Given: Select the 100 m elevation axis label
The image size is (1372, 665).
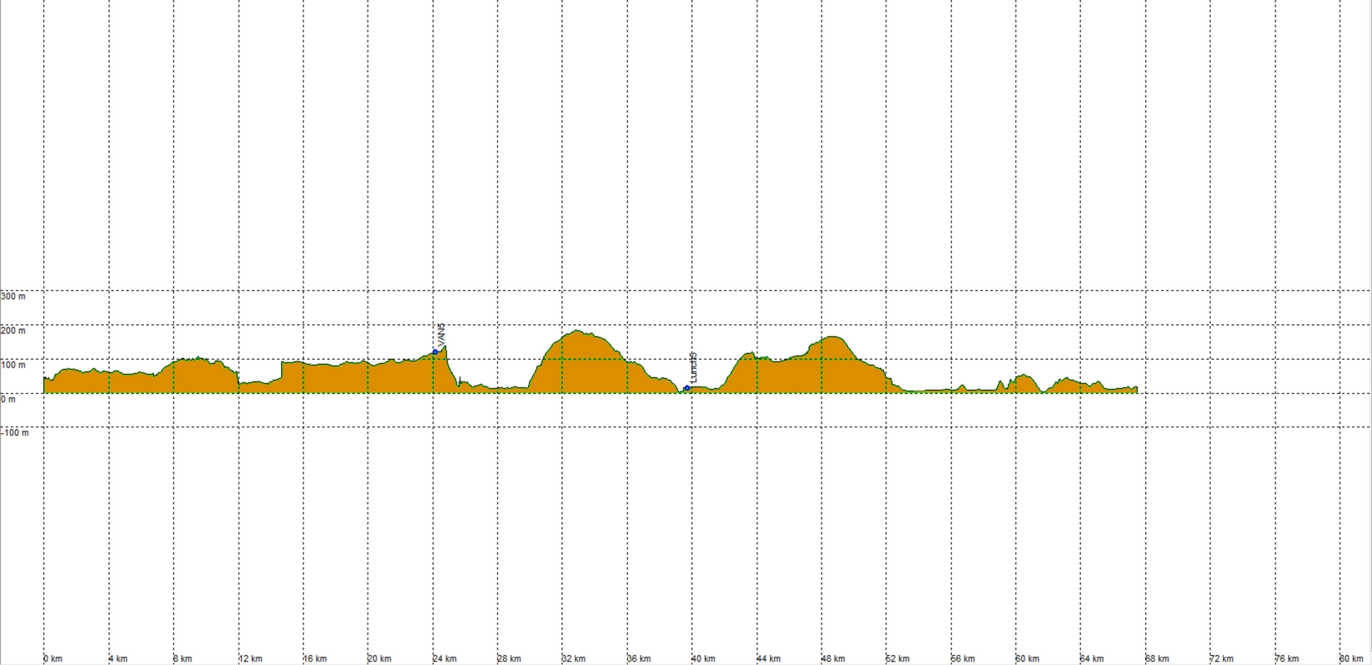Looking at the screenshot, I should [13, 365].
